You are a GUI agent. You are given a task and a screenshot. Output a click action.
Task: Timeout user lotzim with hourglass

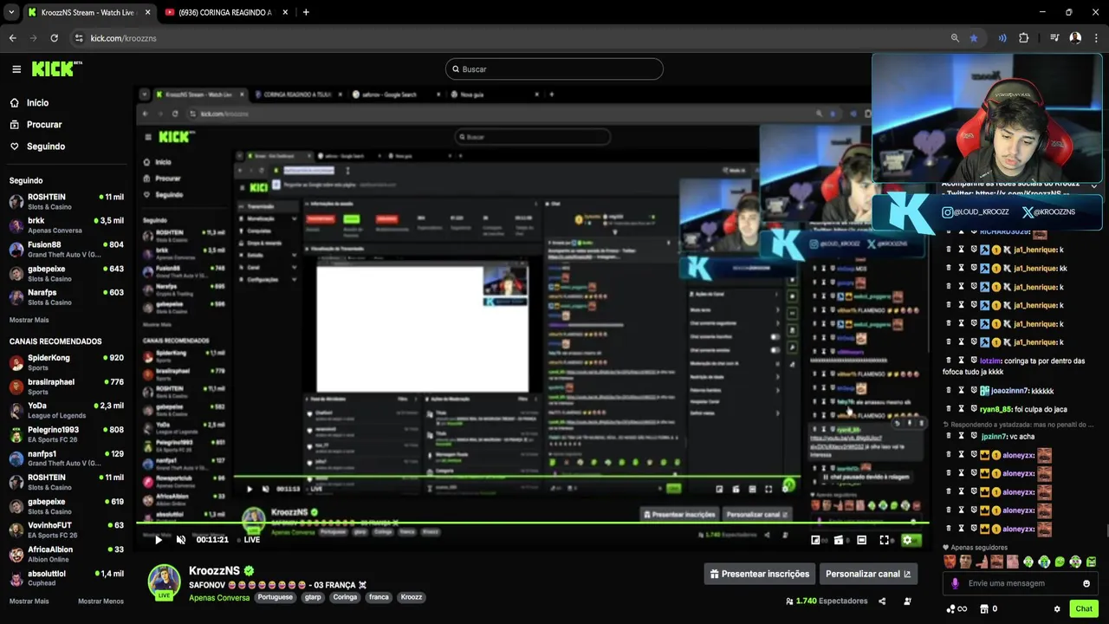[x=961, y=360]
